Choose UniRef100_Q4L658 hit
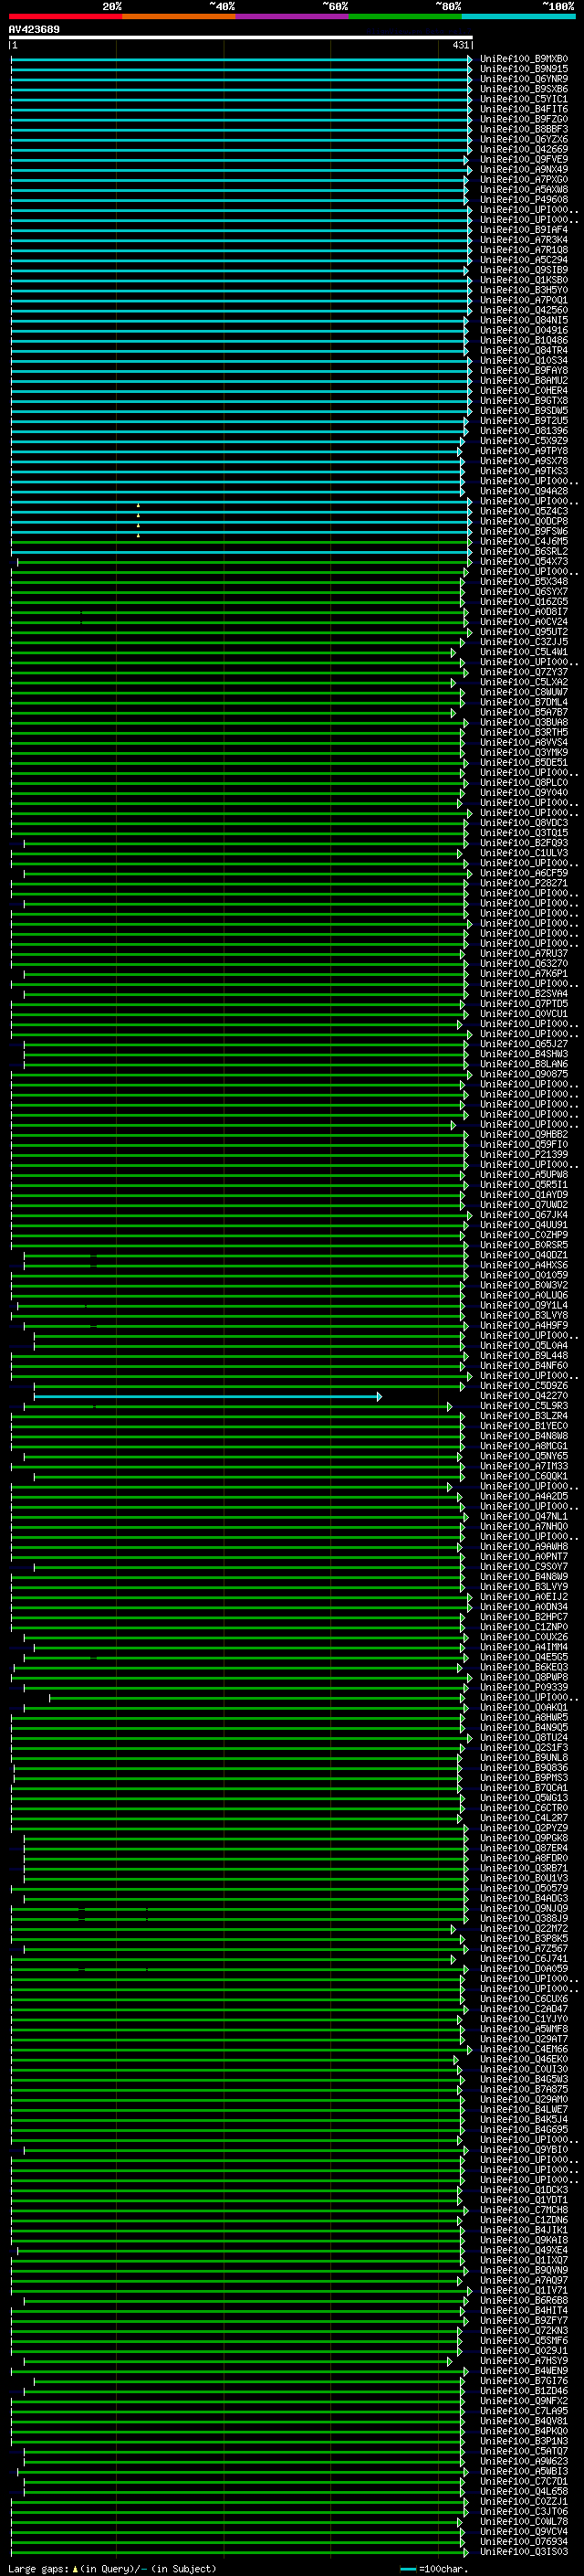Viewport: 584px width, 2576px height. (524, 2491)
